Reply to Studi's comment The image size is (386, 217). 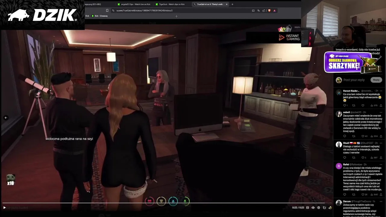coord(345,158)
